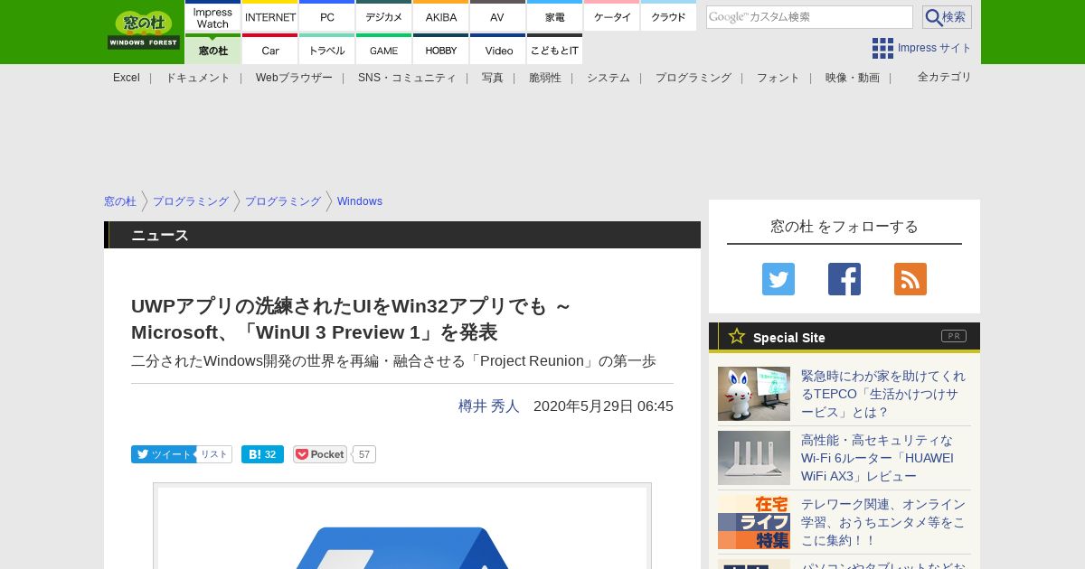Screen dimensions: 1085x569
Task: Open the Excel category
Action: 127,78
